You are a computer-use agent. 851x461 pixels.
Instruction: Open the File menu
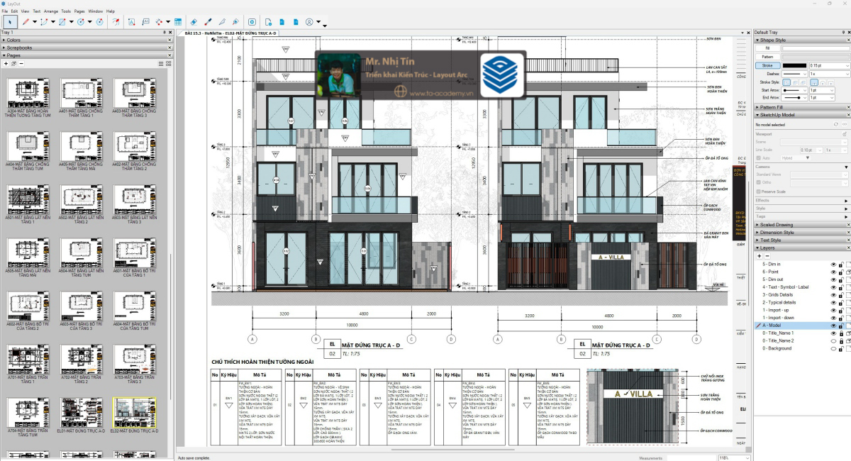tap(5, 11)
